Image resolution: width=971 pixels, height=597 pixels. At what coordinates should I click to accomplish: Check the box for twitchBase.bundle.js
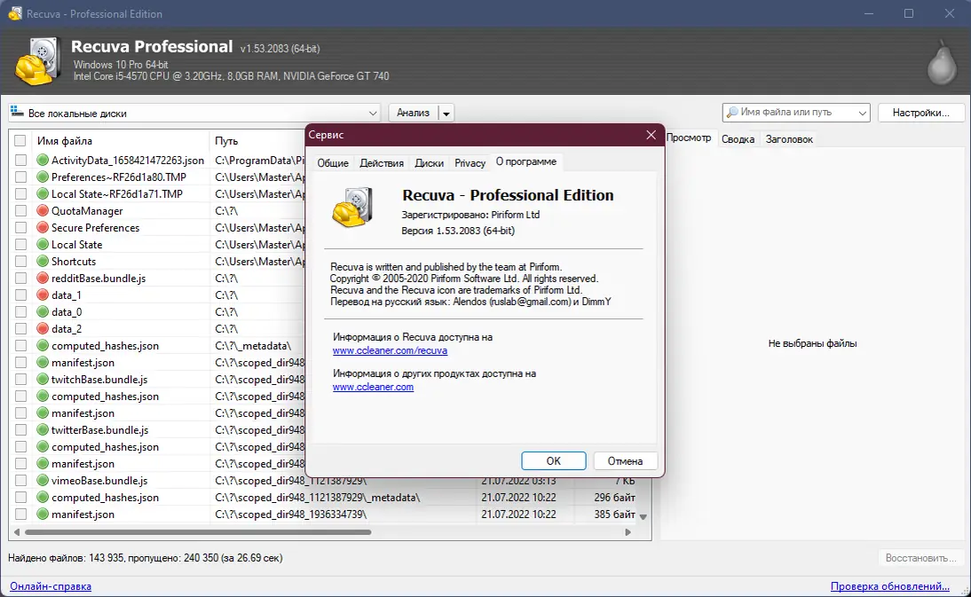pyautogui.click(x=20, y=380)
